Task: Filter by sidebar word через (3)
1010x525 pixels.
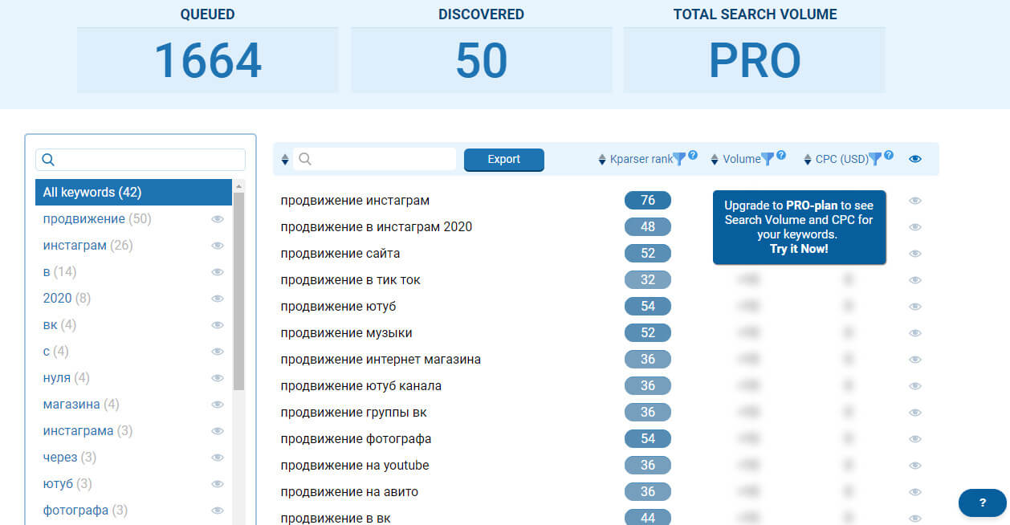Action: [x=69, y=458]
